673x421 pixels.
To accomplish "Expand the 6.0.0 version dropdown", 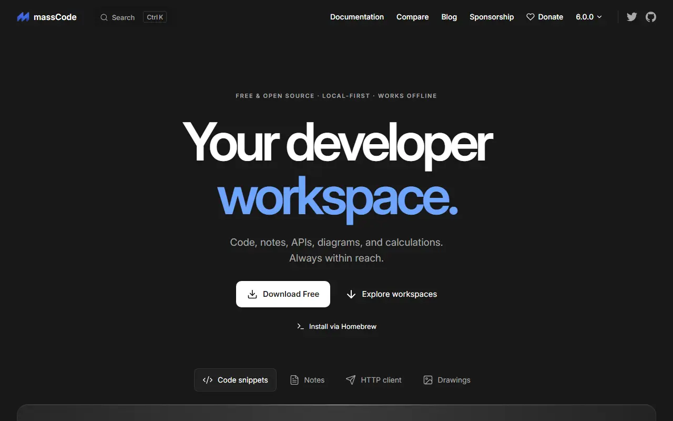I will (589, 17).
